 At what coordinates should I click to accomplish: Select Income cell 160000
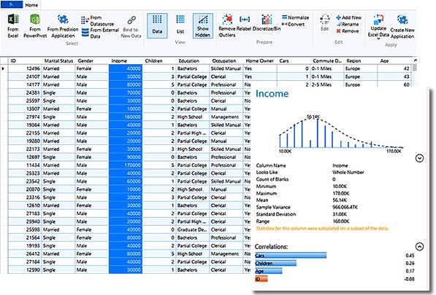(x=126, y=117)
